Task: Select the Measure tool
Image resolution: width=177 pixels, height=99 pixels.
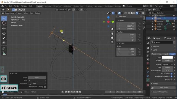Action: [x=4, y=53]
